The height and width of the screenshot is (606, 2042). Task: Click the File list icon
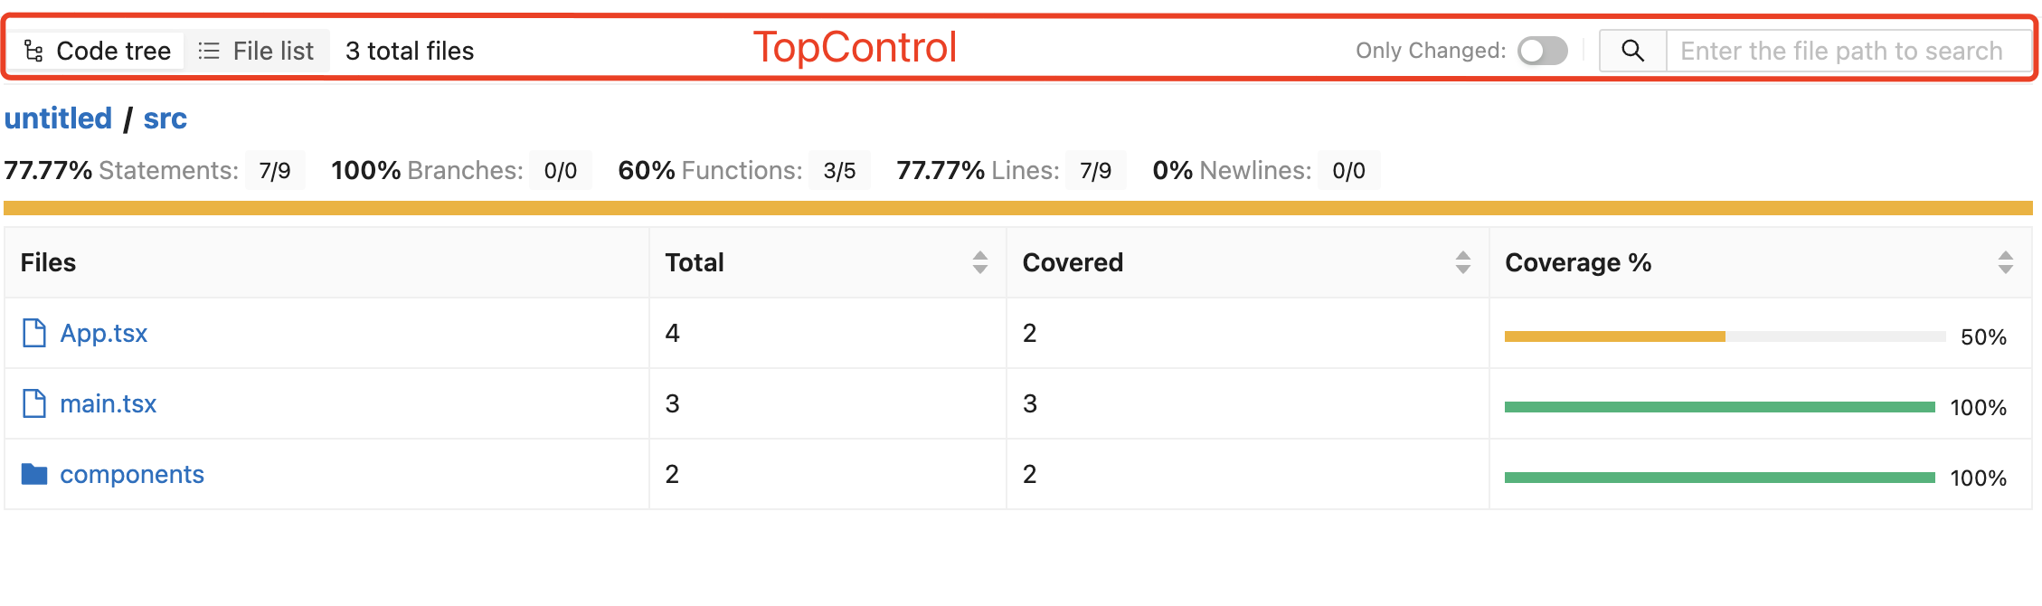[209, 51]
